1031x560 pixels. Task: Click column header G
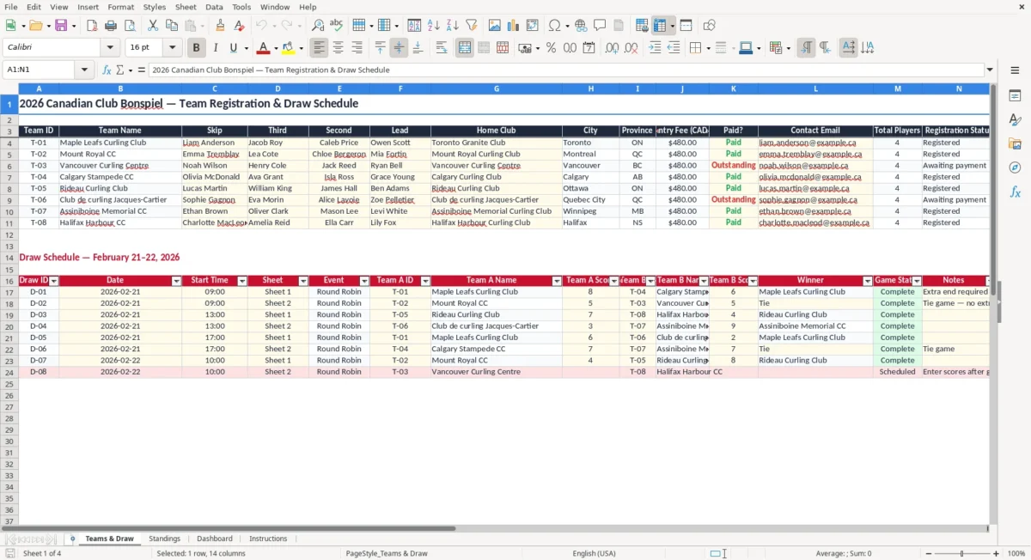[497, 88]
